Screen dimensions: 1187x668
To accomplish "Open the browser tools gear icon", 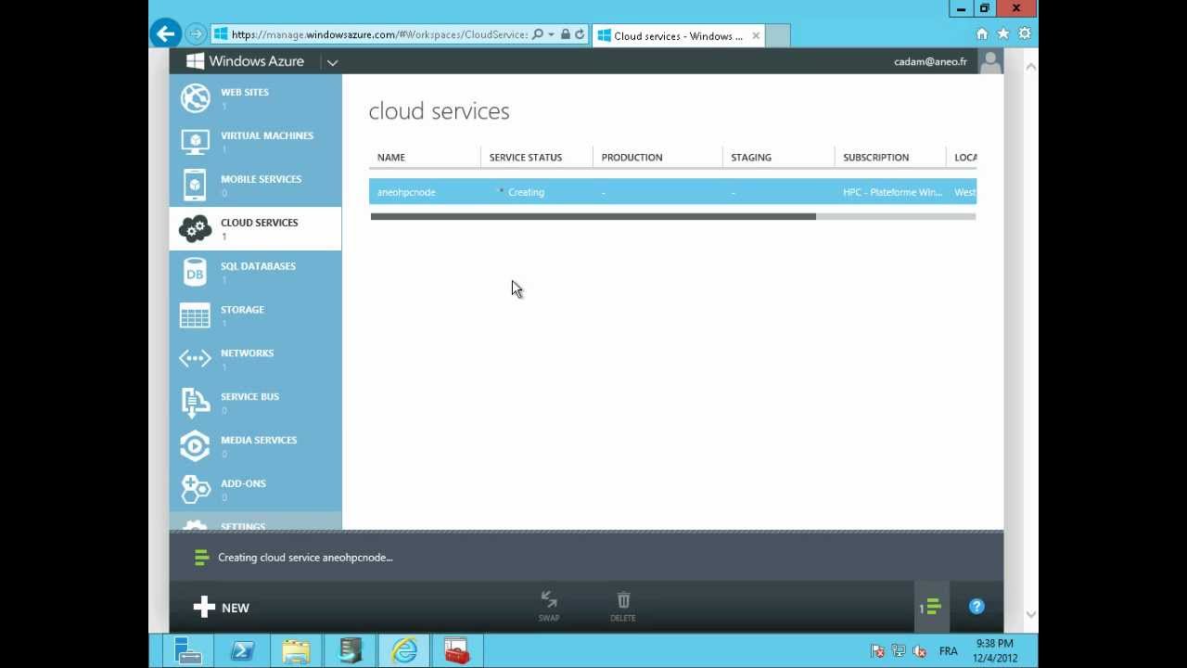I will [x=1025, y=33].
